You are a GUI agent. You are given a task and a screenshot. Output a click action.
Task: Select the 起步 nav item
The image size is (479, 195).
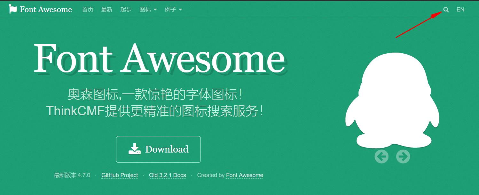pos(126,10)
